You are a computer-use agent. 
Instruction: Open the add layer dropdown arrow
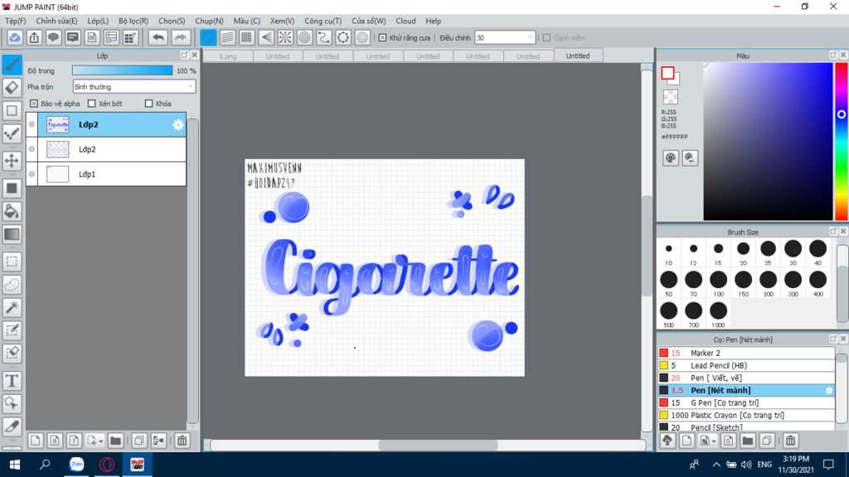click(100, 441)
